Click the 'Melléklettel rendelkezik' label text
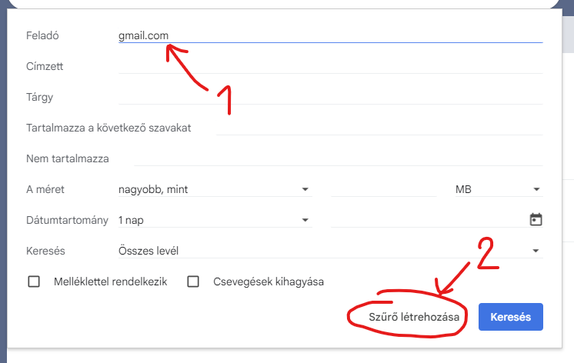This screenshot has width=574, height=363. pyautogui.click(x=110, y=281)
